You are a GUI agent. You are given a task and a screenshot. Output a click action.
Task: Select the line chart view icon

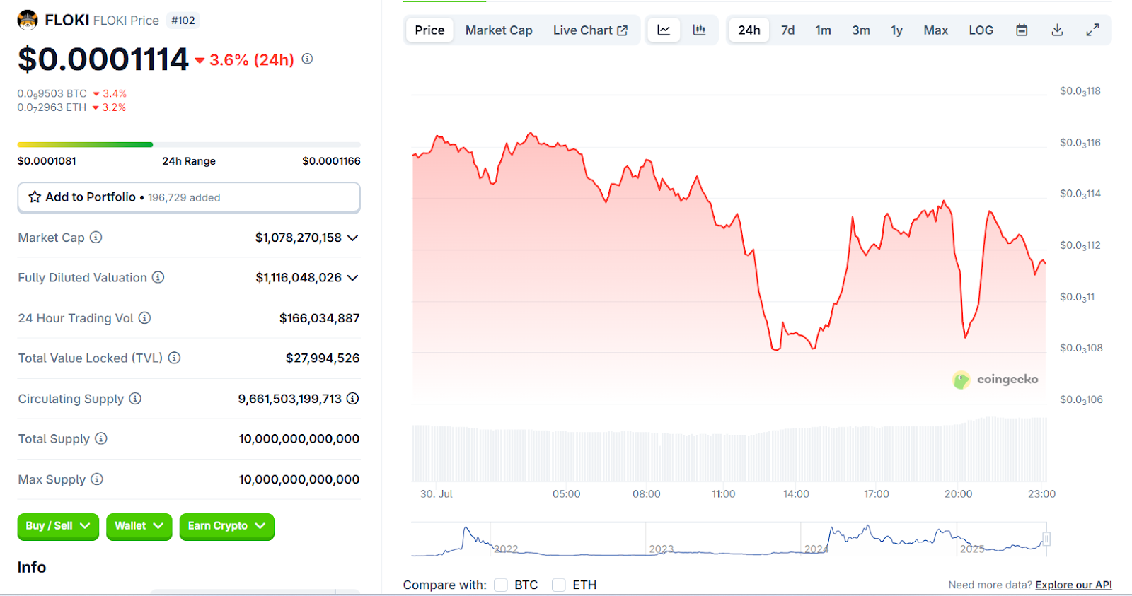664,30
